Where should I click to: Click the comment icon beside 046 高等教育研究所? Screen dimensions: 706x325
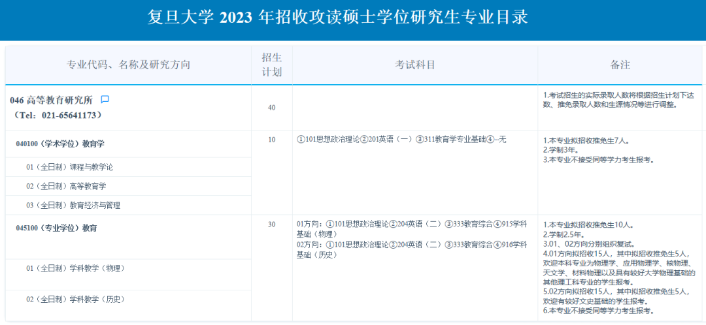(105, 100)
